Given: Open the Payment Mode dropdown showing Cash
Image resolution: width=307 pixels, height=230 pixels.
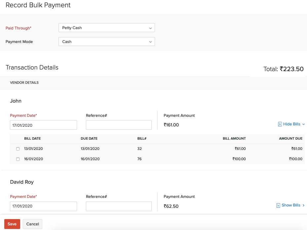Looking at the screenshot, I should point(106,41).
